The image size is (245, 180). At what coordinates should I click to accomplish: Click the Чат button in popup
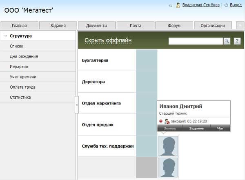[x=220, y=128]
